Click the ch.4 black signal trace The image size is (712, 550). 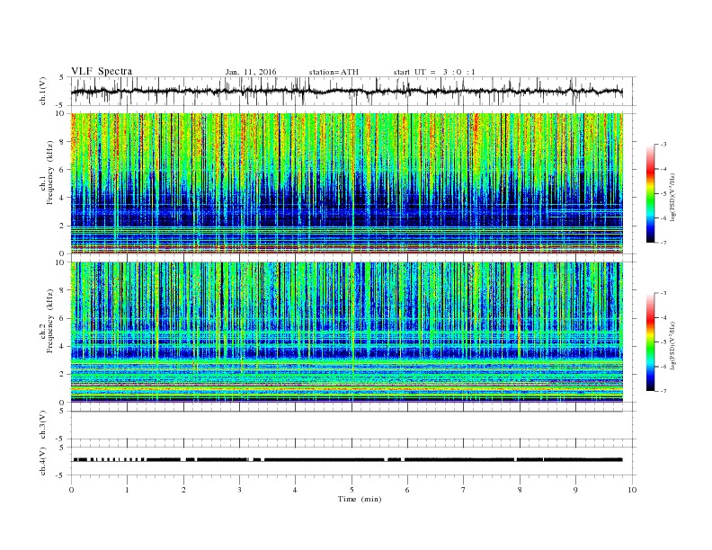click(x=347, y=460)
